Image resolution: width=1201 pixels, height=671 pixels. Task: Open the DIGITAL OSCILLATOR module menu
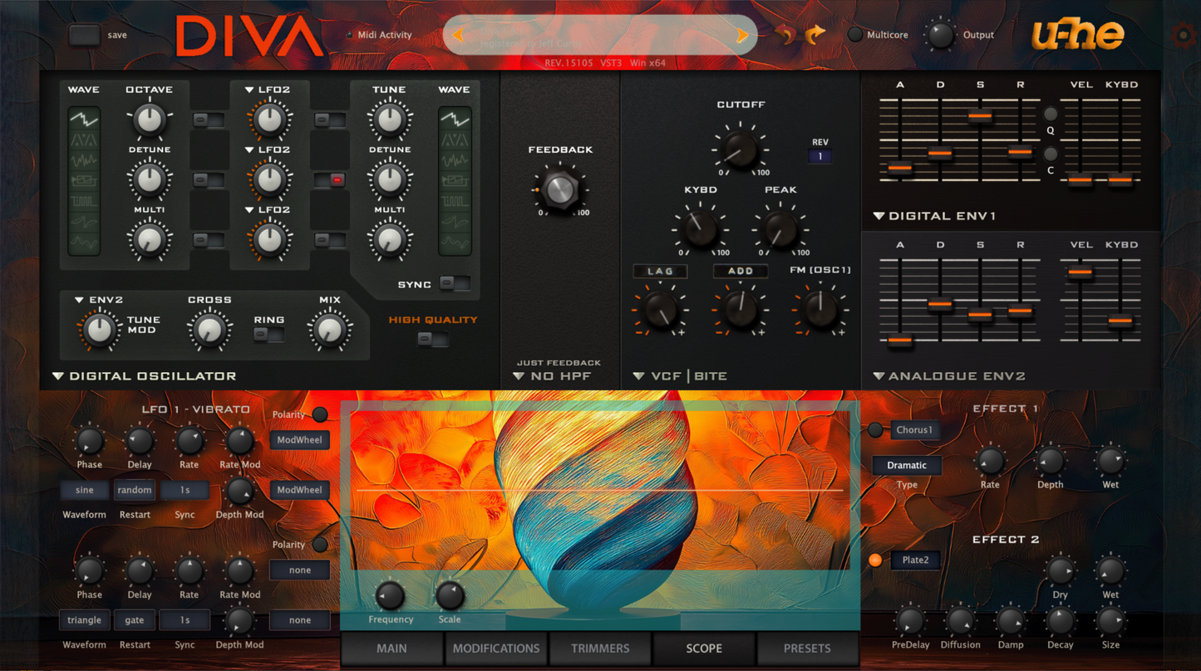pyautogui.click(x=145, y=376)
